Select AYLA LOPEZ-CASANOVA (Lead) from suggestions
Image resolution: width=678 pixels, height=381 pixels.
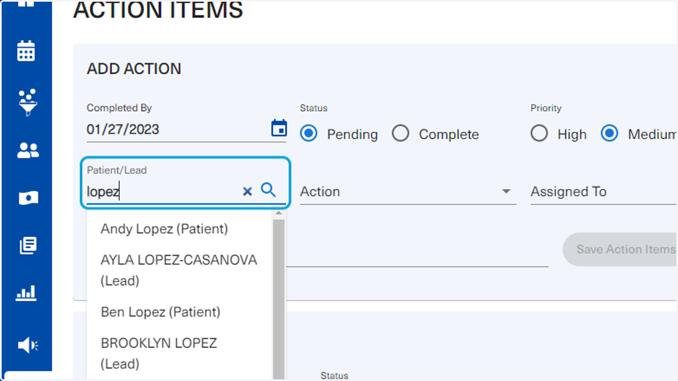pos(180,270)
